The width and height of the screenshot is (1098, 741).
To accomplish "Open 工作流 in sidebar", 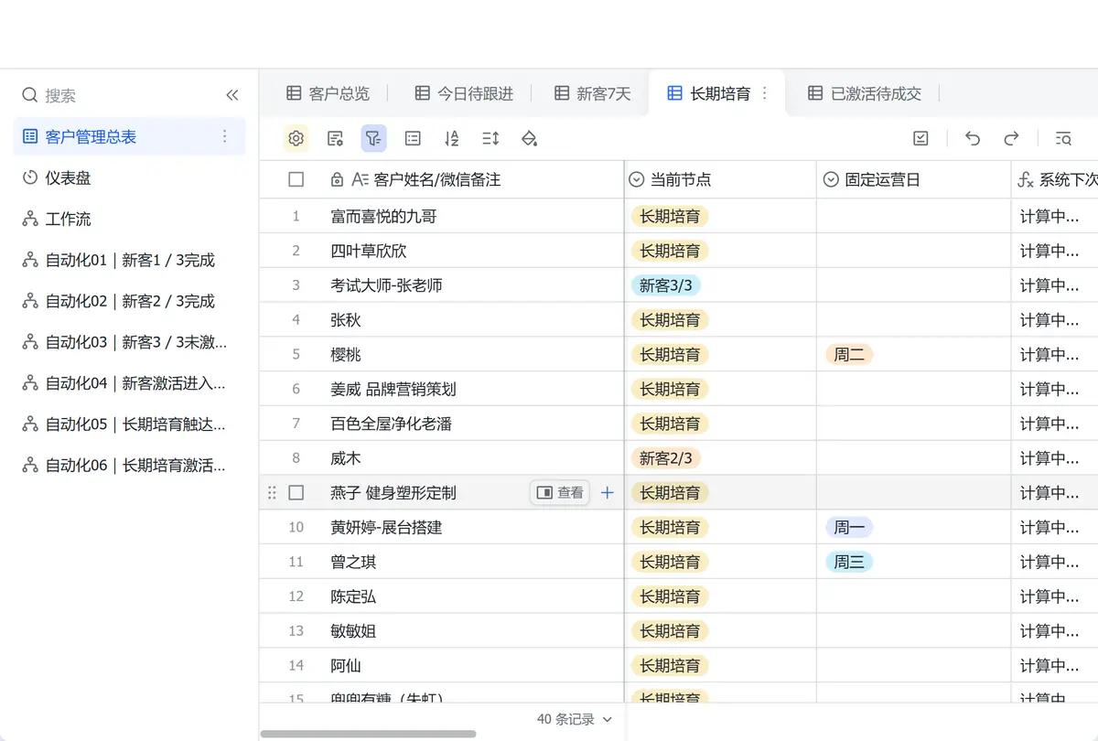I will (x=129, y=219).
